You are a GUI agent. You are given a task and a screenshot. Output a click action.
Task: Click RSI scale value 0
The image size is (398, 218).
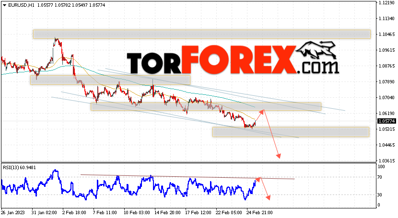(x=379, y=205)
